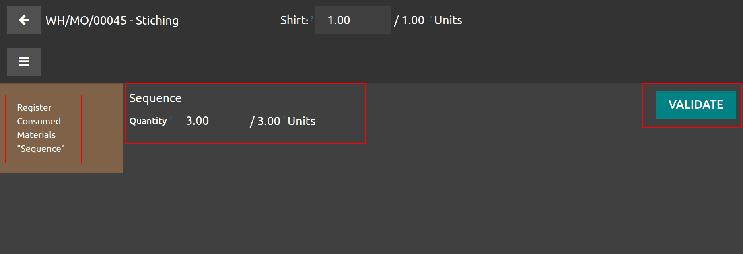Click the WH/MO/00045 - Stiching title
The image size is (743, 254).
click(112, 21)
